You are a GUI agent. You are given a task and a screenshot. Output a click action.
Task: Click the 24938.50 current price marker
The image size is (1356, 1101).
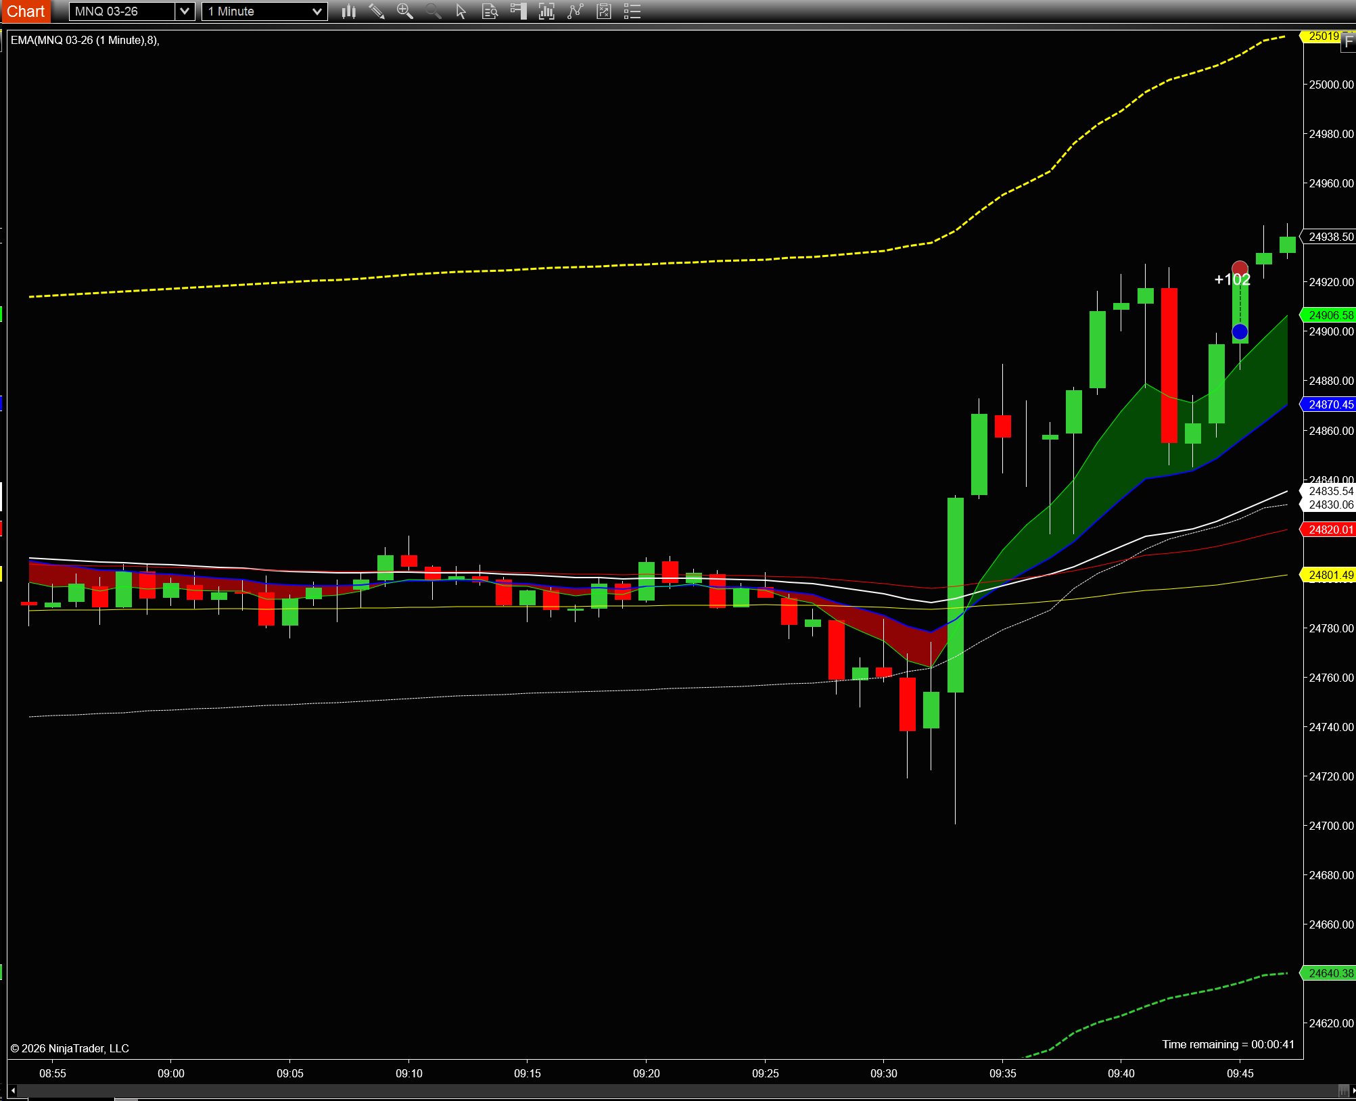point(1330,237)
